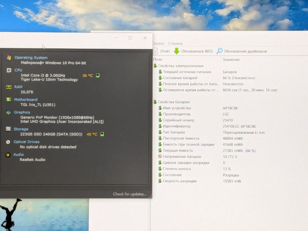Click the green Storage temperature indicator icon

tap(102, 134)
